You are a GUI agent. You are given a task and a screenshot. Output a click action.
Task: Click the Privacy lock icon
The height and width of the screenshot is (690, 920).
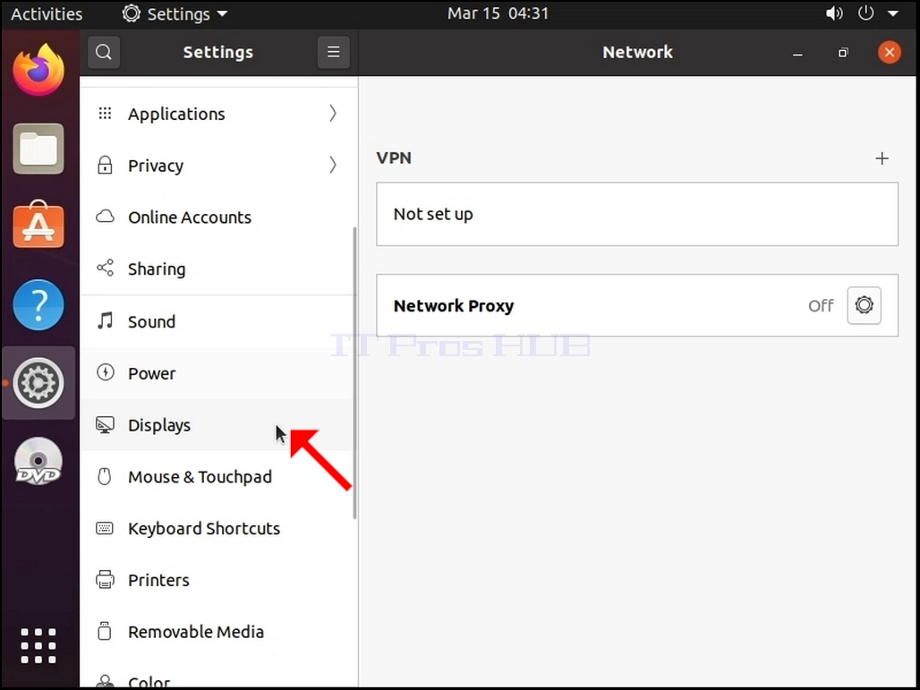click(105, 165)
